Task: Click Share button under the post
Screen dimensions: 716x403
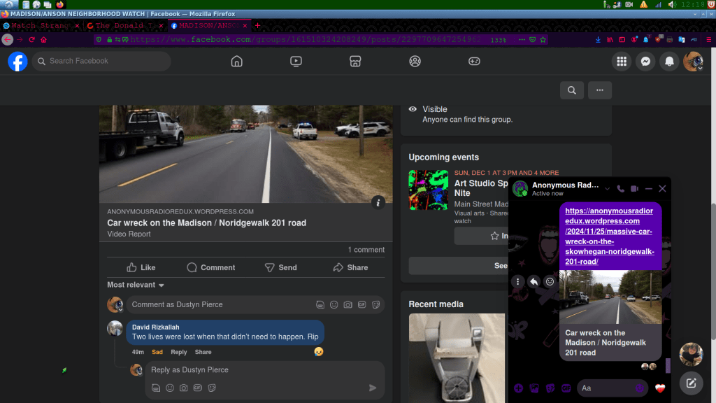Action: click(x=350, y=267)
